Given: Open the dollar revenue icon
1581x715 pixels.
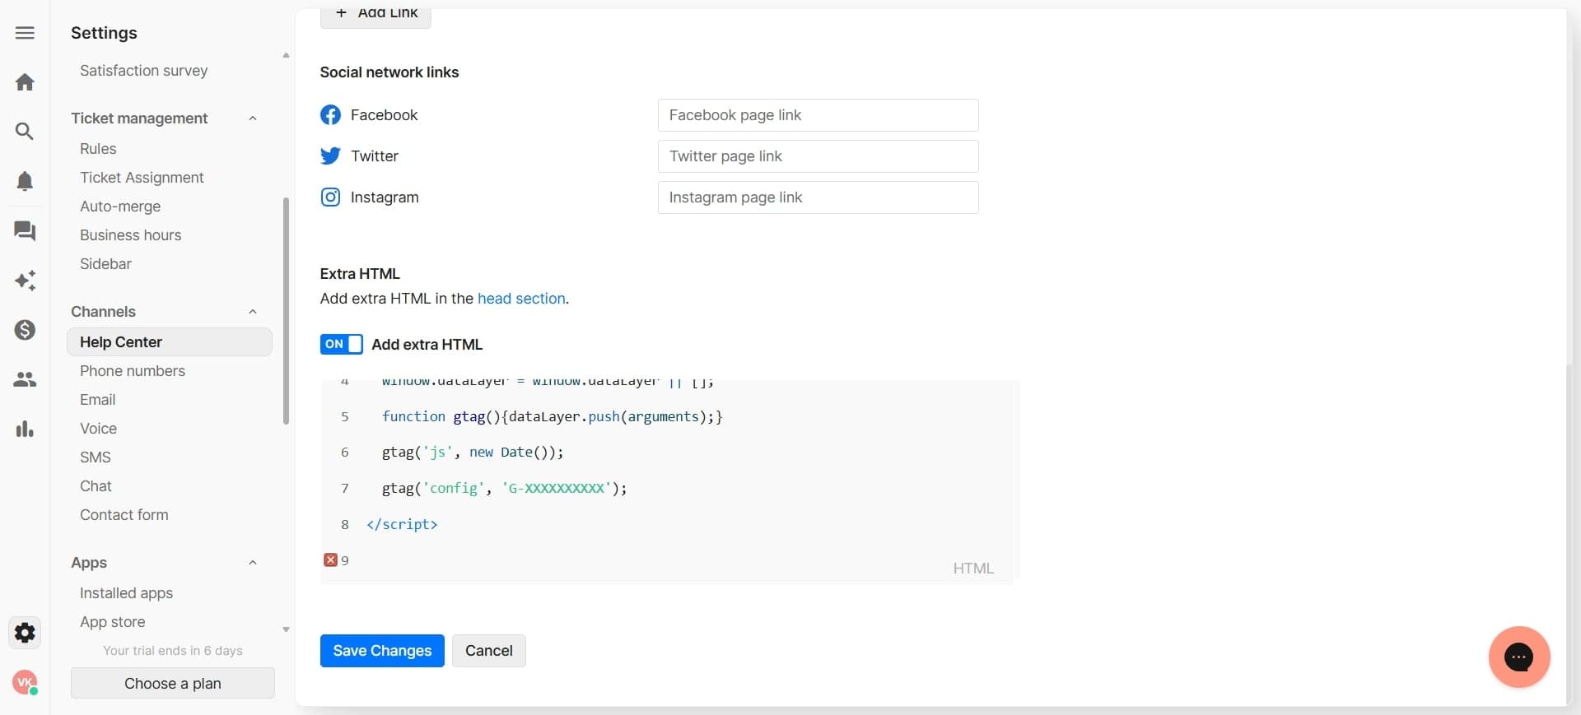Looking at the screenshot, I should point(25,330).
